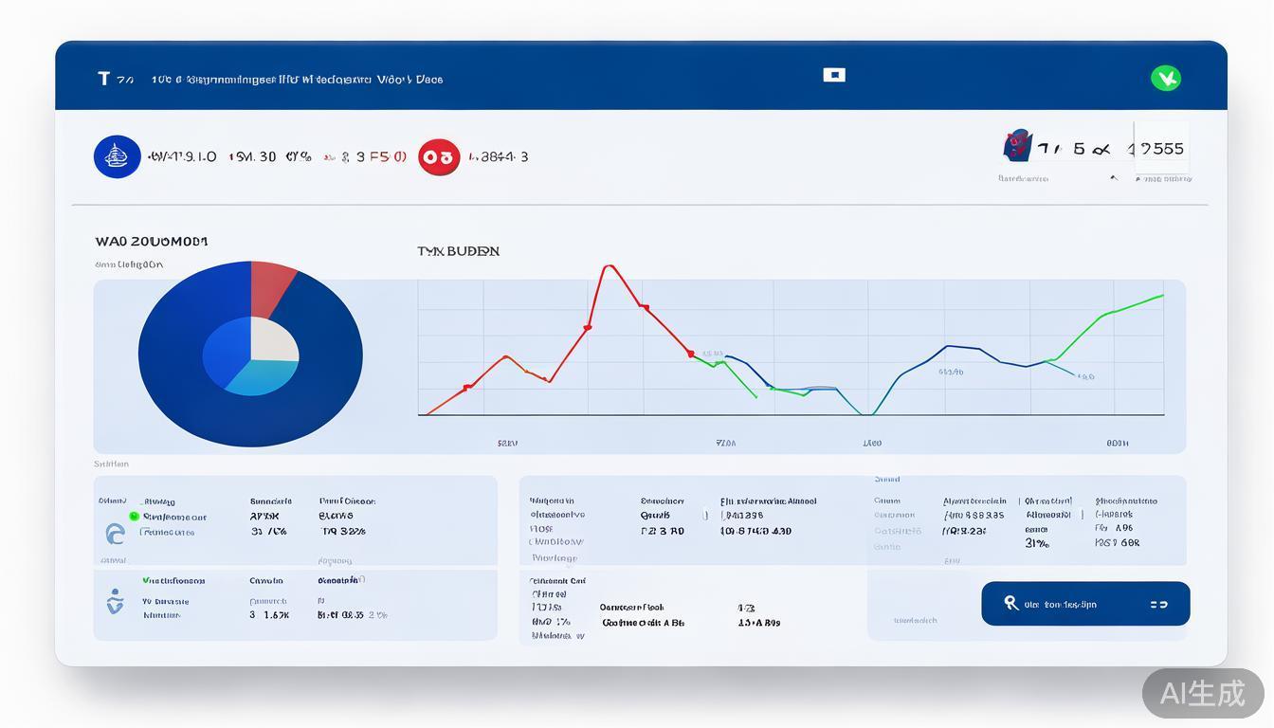
Task: Select the header title text in the top bar
Action: (x=297, y=80)
